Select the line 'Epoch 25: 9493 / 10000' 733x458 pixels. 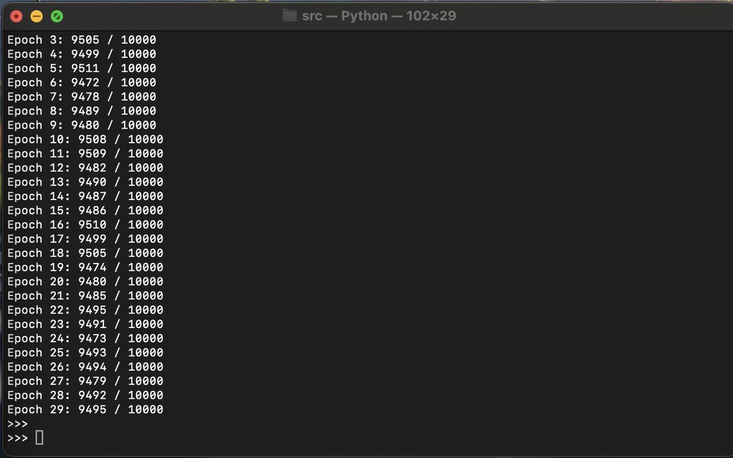86,353
